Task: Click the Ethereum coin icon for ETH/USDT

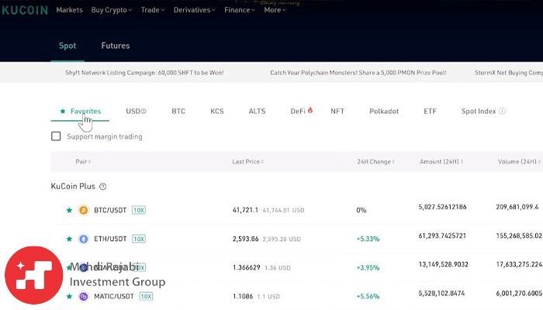Action: [84, 239]
